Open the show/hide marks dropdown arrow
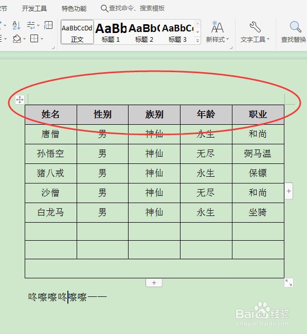 38,26
